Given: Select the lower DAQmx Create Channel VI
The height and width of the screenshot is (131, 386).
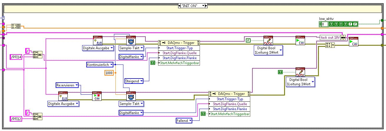Looking at the screenshot, I should coord(63,96).
